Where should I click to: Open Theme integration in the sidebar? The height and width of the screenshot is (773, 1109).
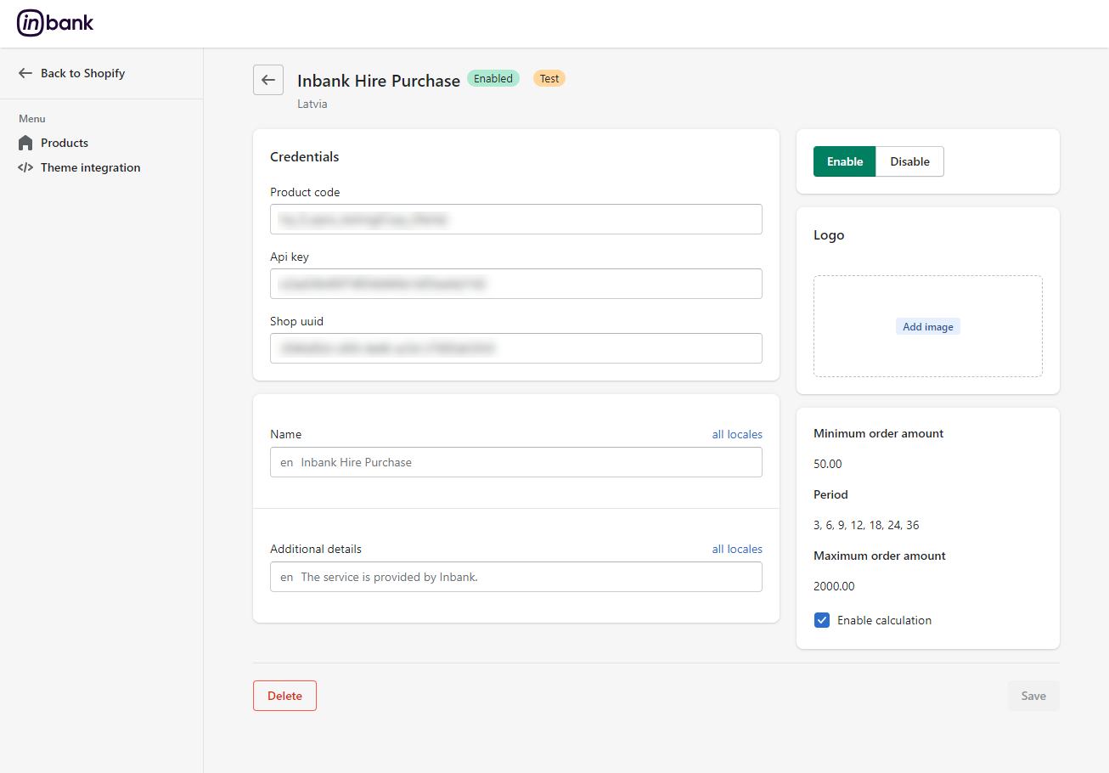[x=90, y=167]
